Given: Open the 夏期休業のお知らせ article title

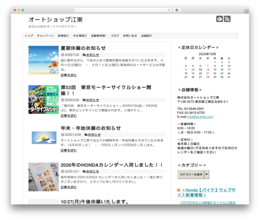Looking at the screenshot, I should pos(83,48).
